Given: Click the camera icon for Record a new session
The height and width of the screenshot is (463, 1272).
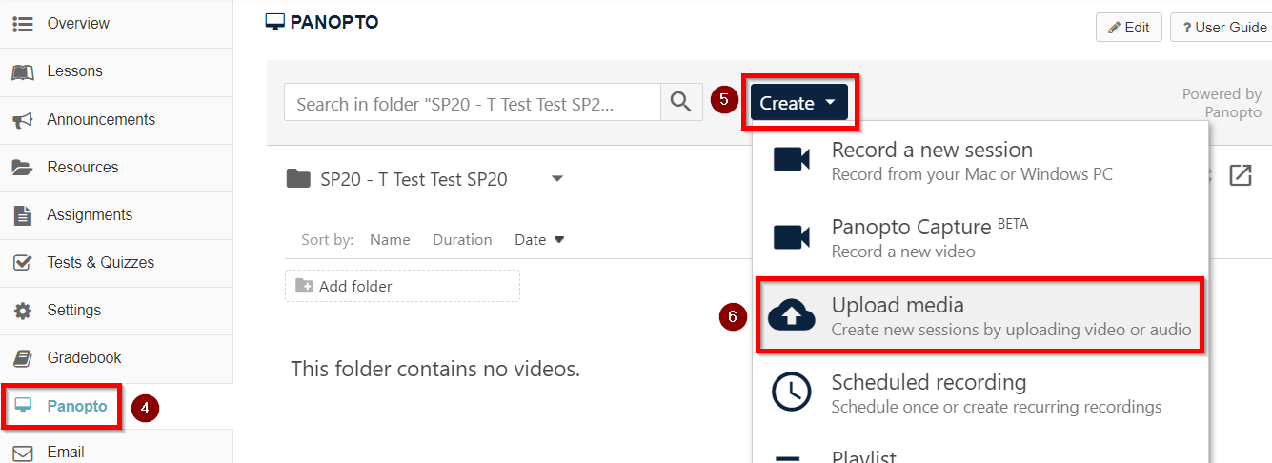Looking at the screenshot, I should pyautogui.click(x=791, y=160).
